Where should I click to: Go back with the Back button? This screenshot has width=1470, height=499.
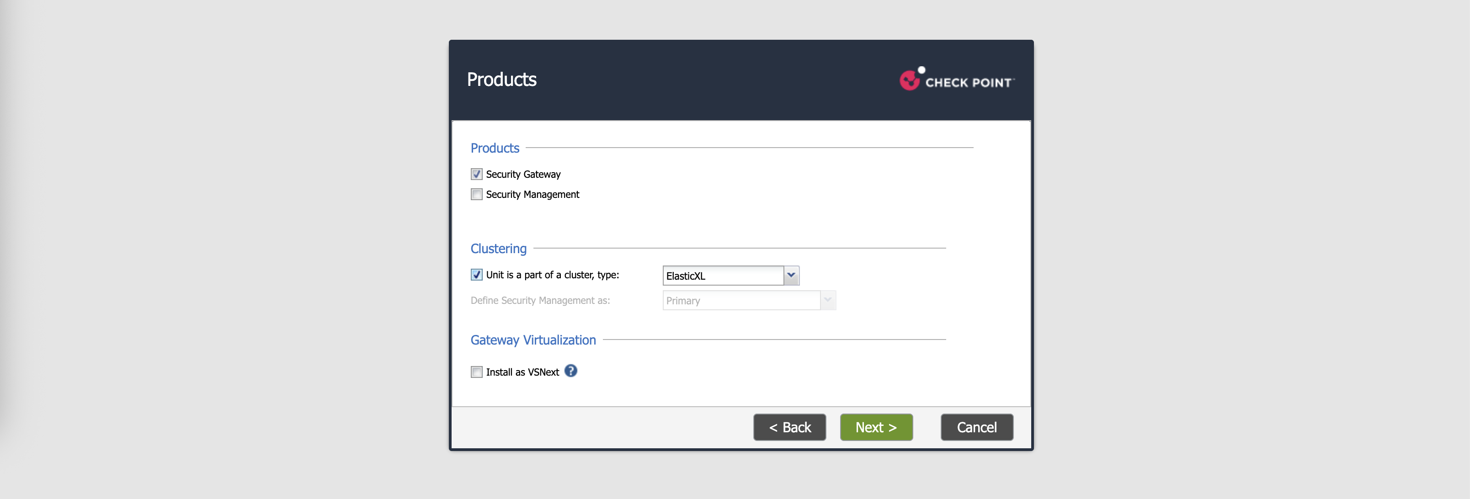tap(789, 427)
